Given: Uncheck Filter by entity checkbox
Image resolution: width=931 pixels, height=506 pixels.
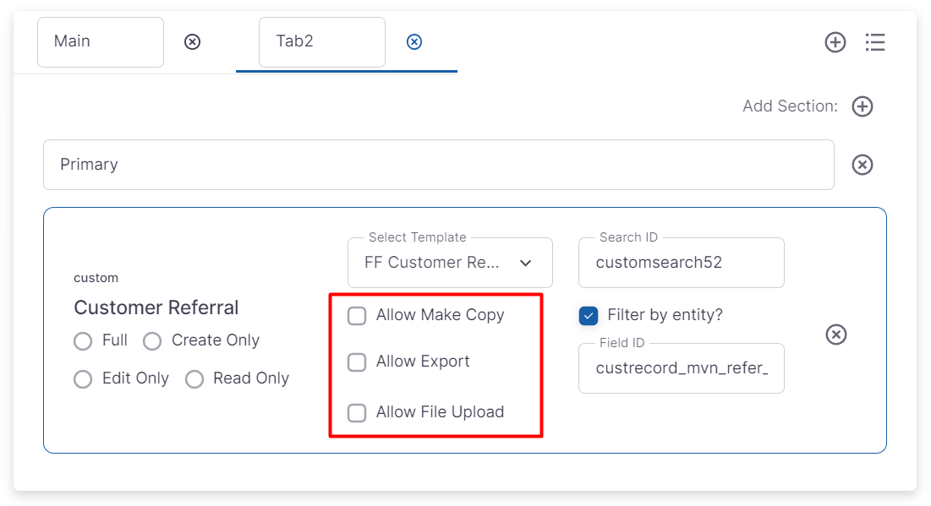Looking at the screenshot, I should click(589, 316).
